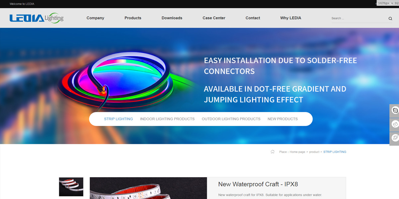Open the Contact menu
Viewport: 399px width, 199px height.
pyautogui.click(x=253, y=18)
